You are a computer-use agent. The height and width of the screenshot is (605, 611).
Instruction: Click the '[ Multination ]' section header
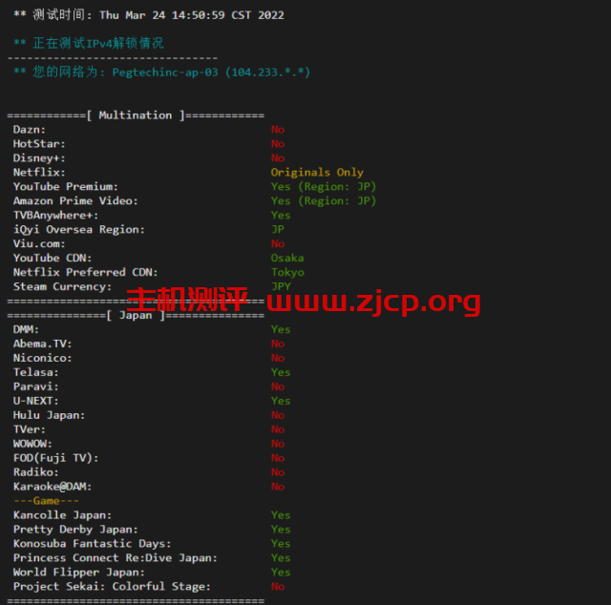point(136,115)
